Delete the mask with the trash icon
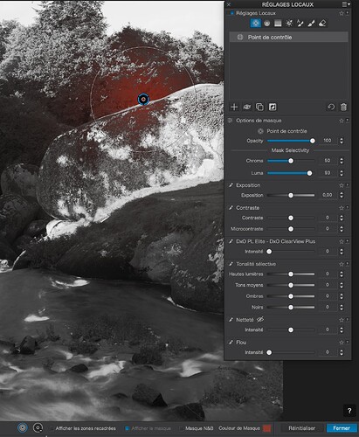 coord(343,108)
